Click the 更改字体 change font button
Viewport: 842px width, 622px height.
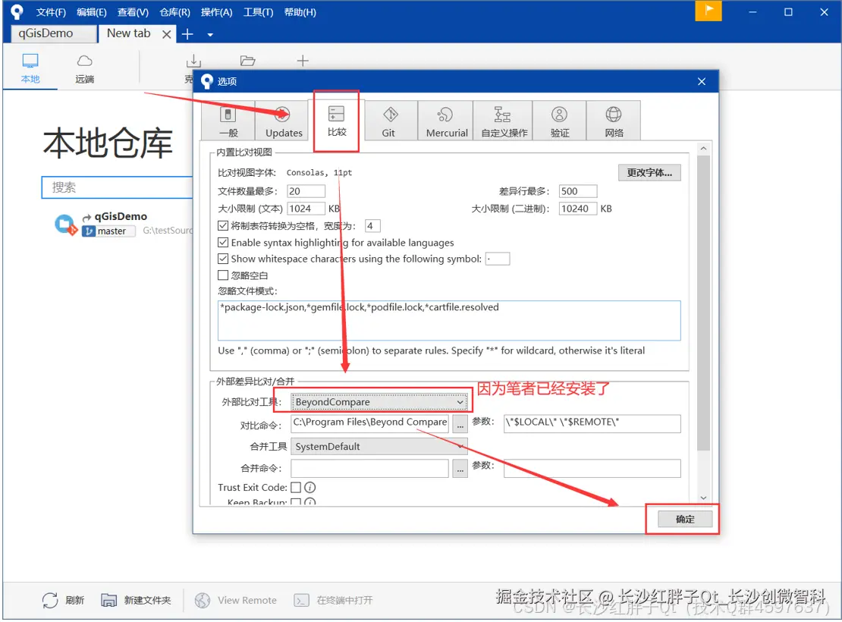[x=649, y=172]
